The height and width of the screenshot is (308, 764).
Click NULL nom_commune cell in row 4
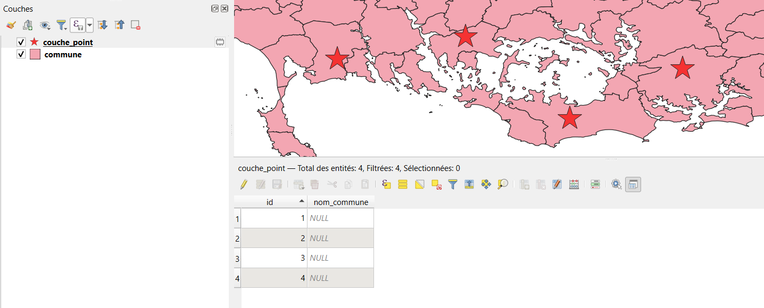tap(341, 278)
